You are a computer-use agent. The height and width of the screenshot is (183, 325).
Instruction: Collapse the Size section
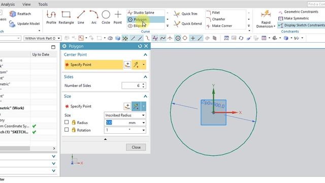[x=145, y=96]
